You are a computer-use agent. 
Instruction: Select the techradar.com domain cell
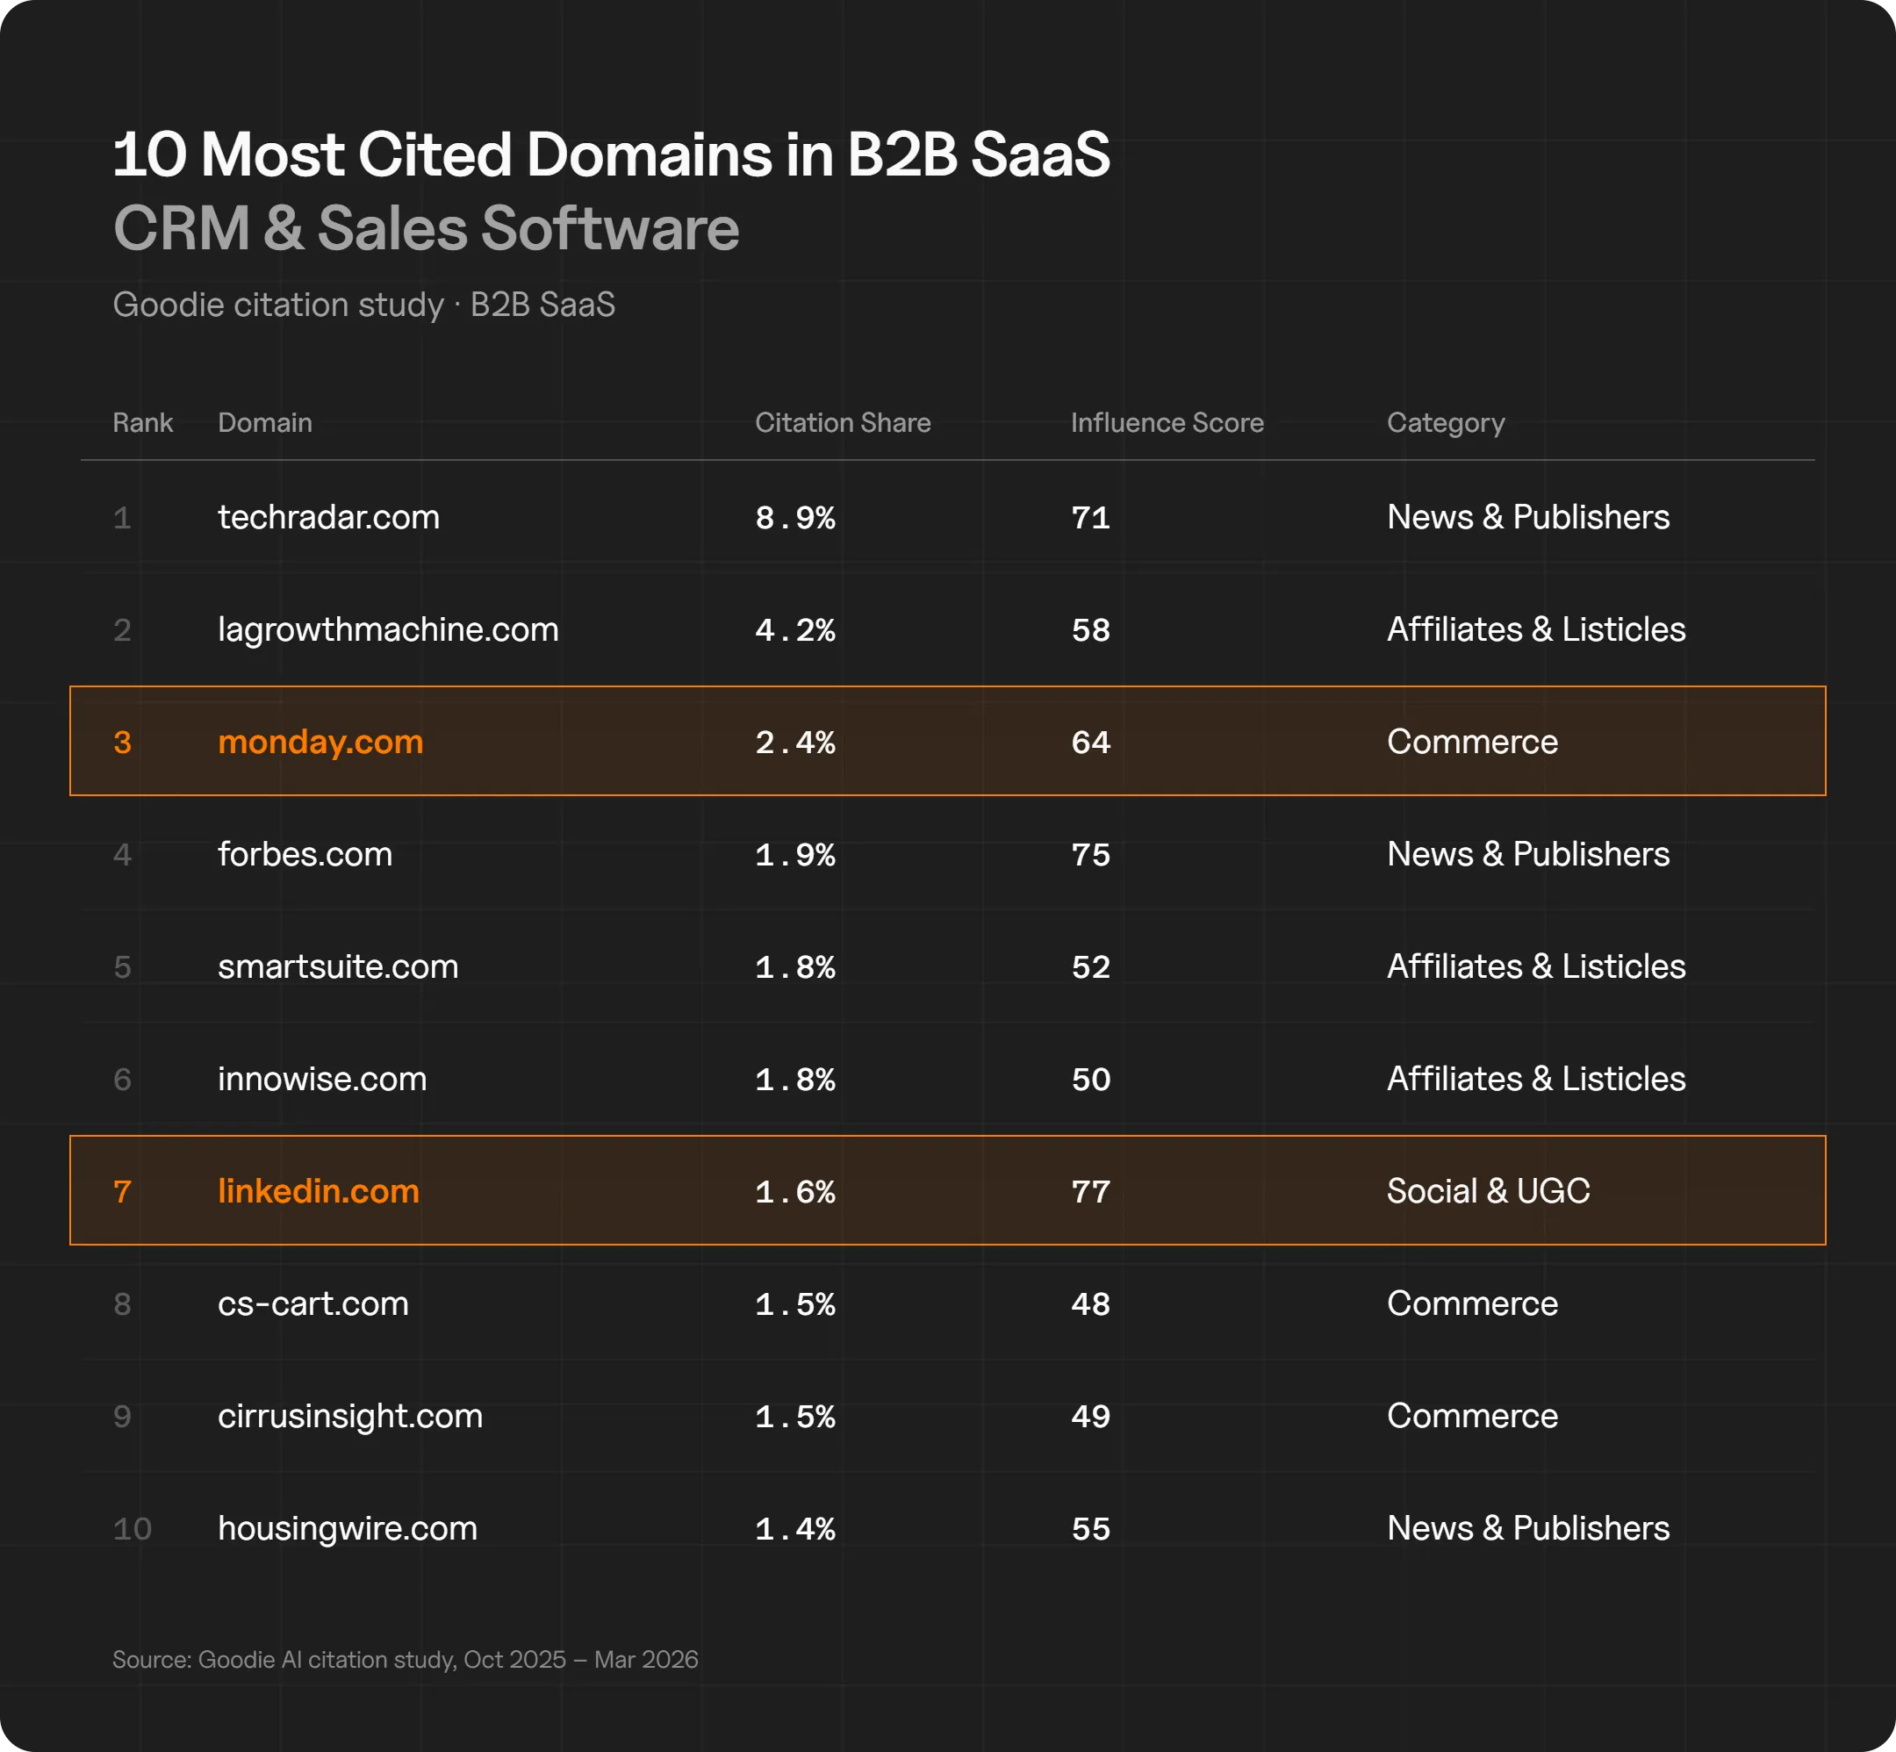tap(328, 518)
